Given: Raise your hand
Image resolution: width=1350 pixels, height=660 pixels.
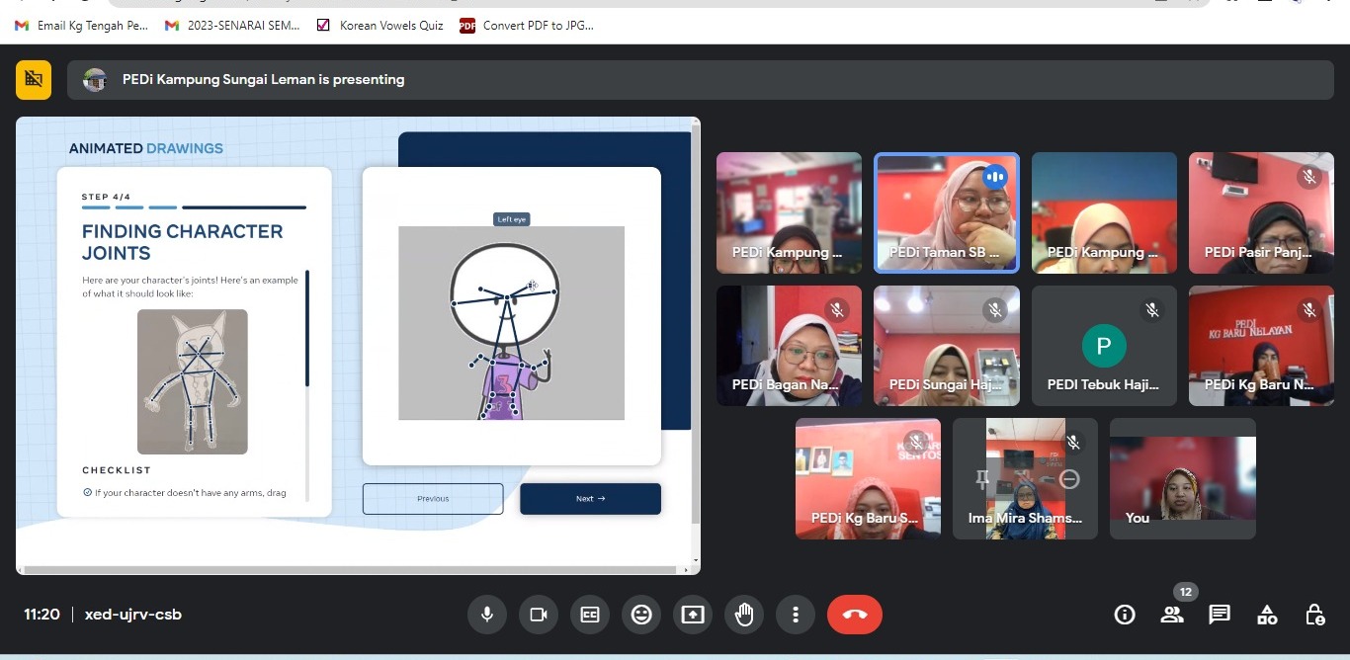Looking at the screenshot, I should point(744,615).
